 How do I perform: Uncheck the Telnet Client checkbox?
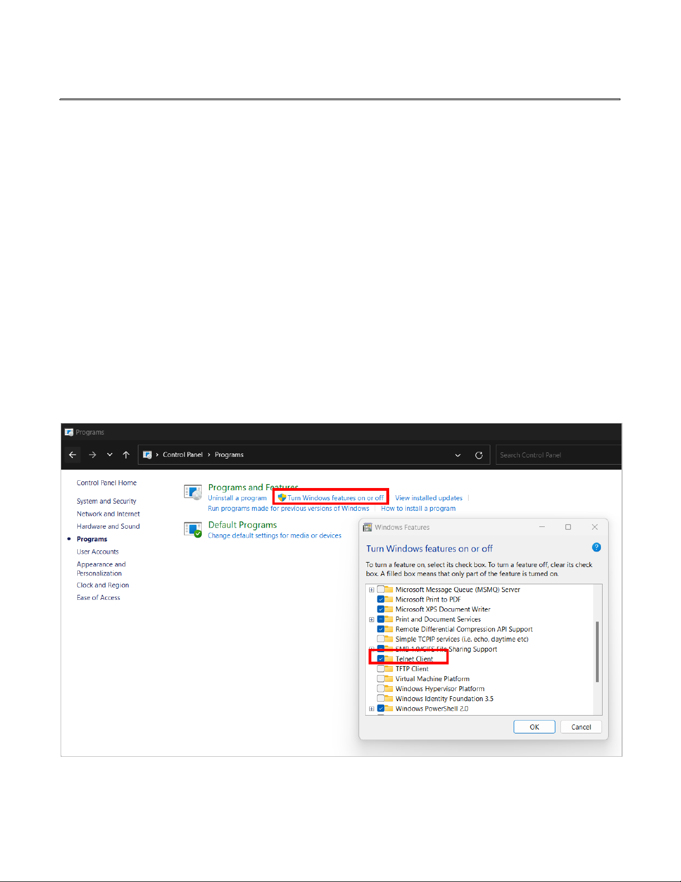(381, 659)
